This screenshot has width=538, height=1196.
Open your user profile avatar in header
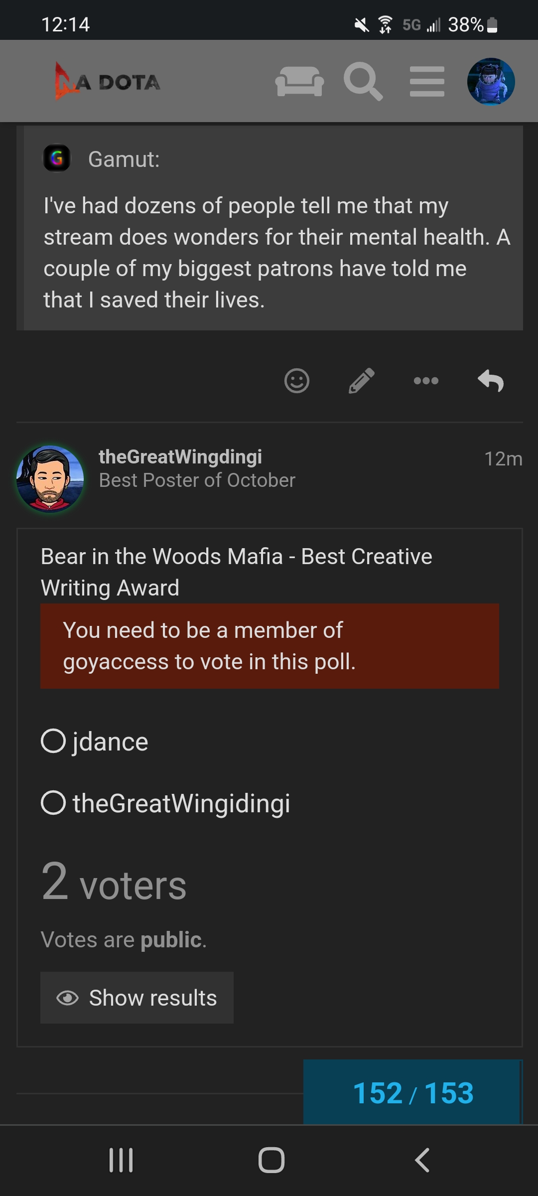point(491,81)
